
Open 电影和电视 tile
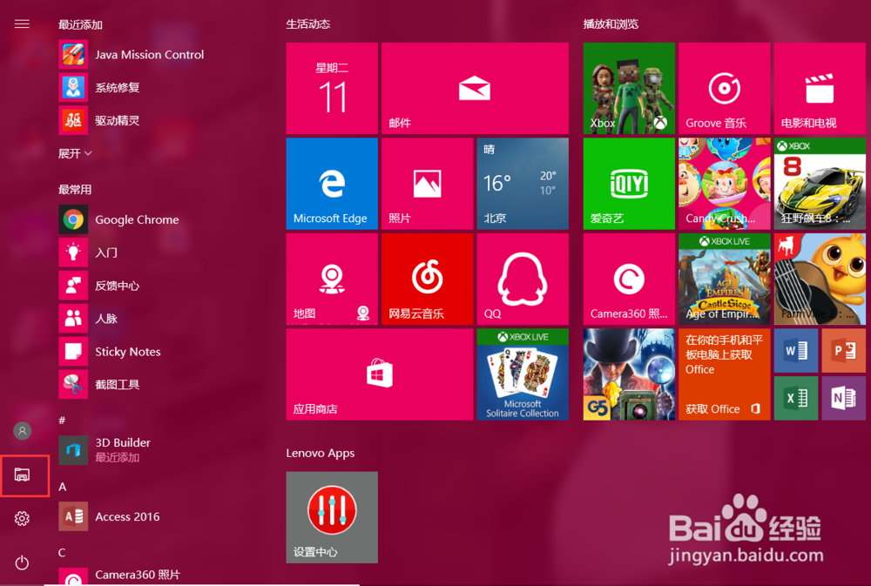coord(820,88)
